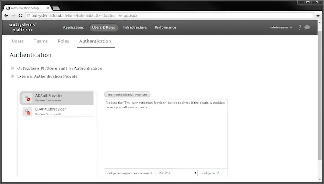Open a new browser tab
Viewport: 324px width, 184px height.
coord(56,8)
